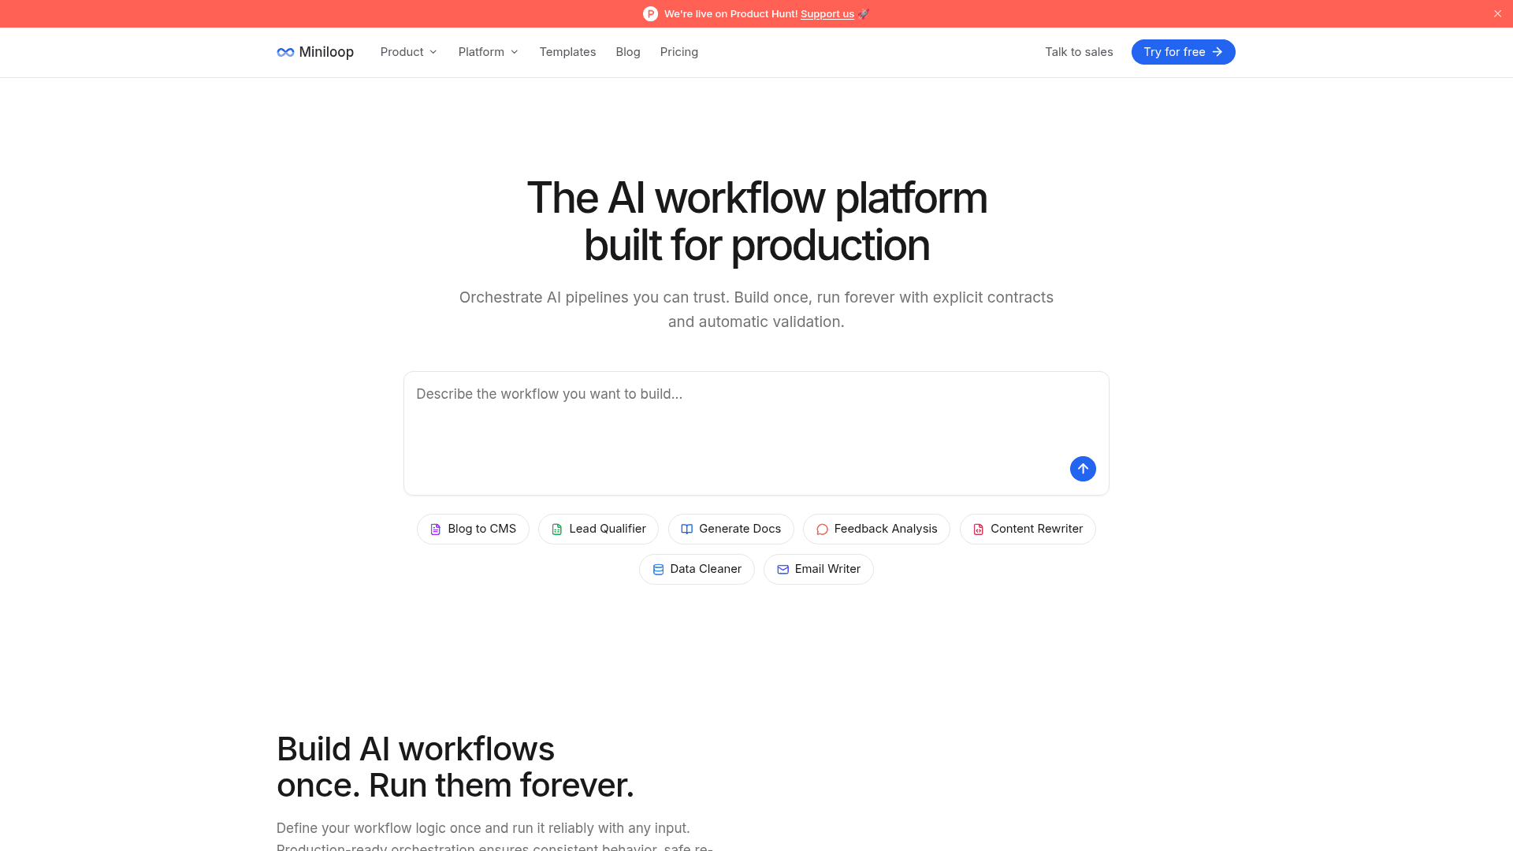The image size is (1513, 851).
Task: Click the Generate Docs book icon
Action: pyautogui.click(x=686, y=530)
